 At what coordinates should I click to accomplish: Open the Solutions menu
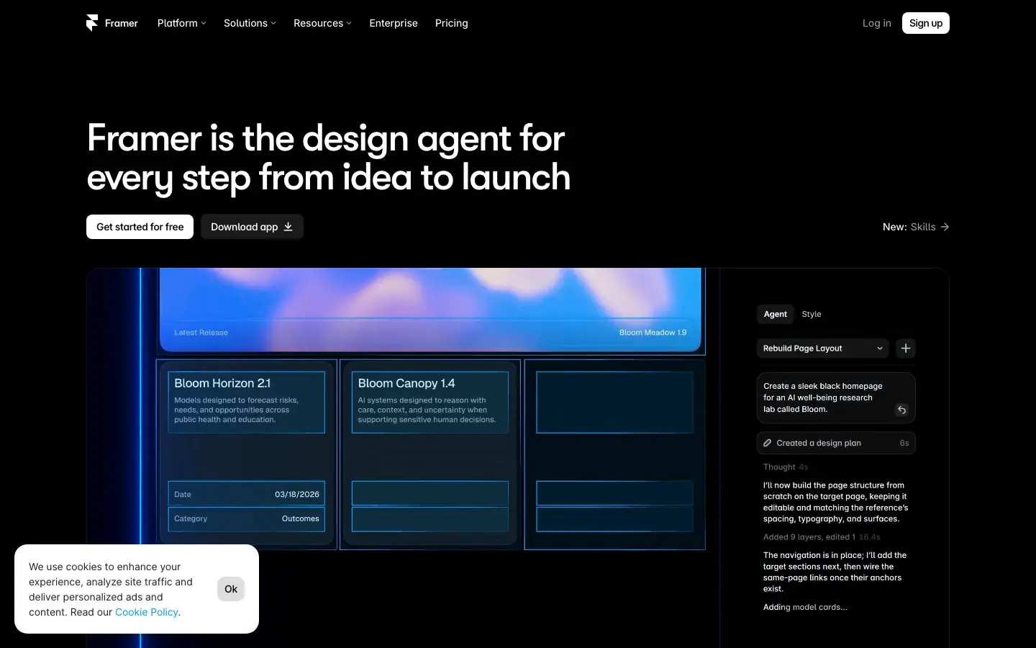pos(250,23)
